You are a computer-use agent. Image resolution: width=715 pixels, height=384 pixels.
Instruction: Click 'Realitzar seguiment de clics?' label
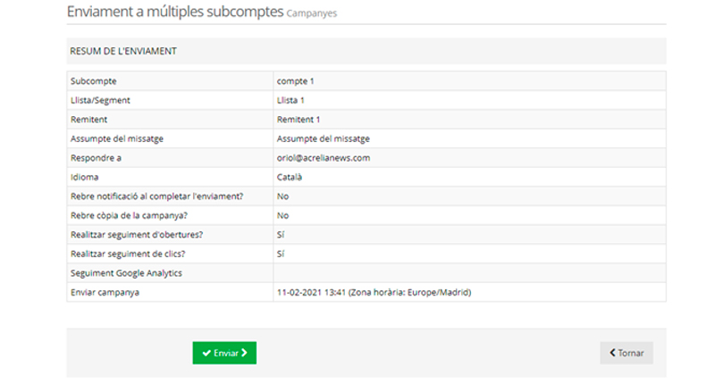[x=128, y=254]
